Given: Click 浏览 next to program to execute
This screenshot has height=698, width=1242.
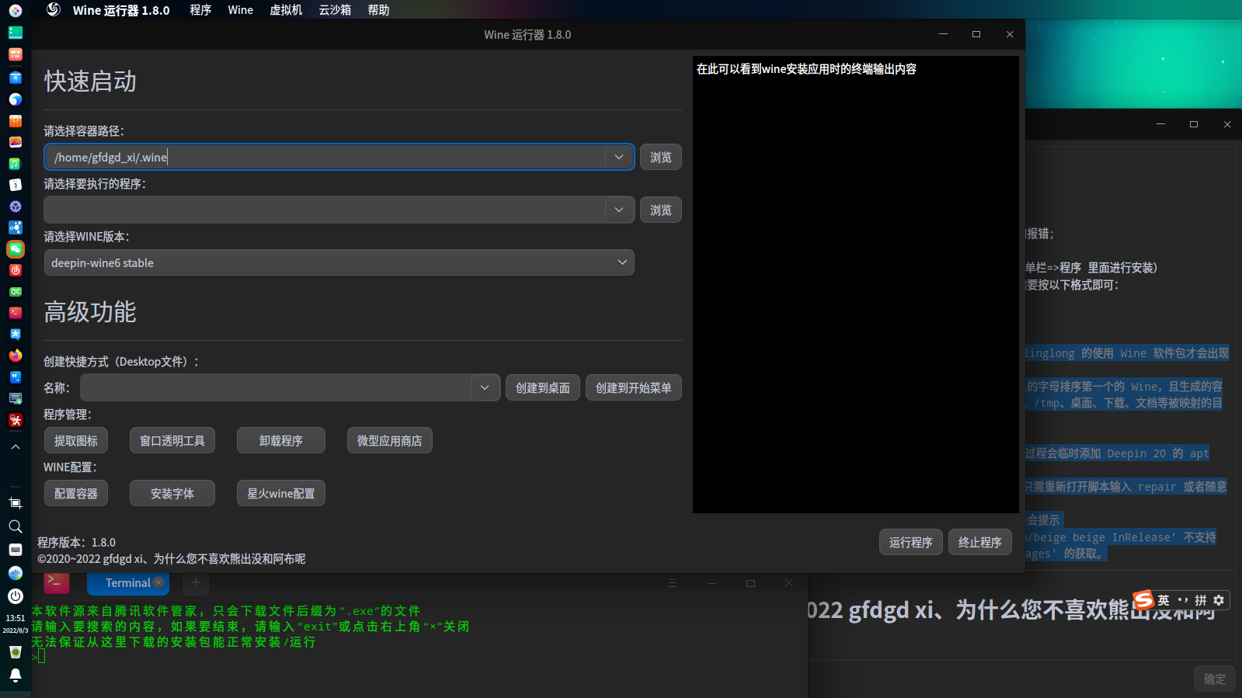Looking at the screenshot, I should pyautogui.click(x=661, y=210).
